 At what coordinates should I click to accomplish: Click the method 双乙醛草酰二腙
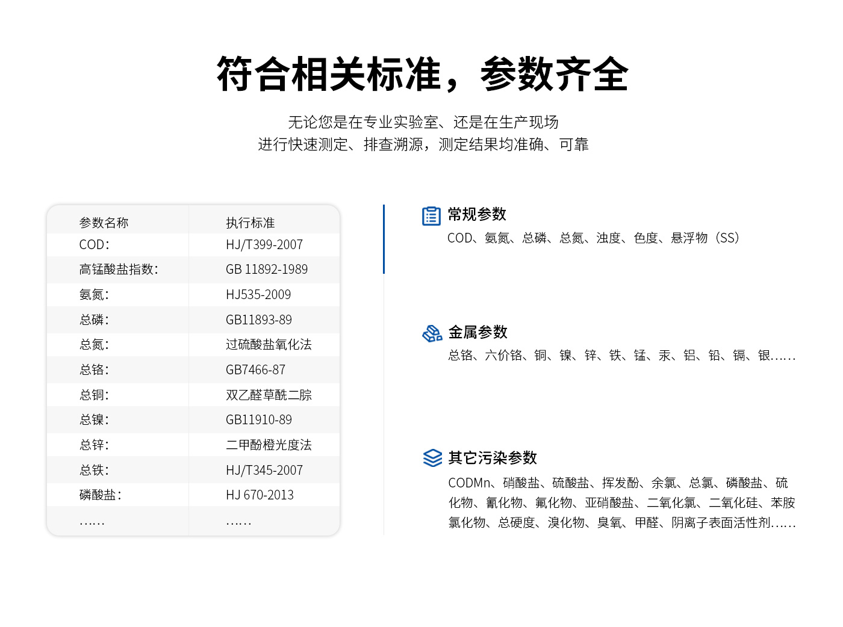pos(269,395)
